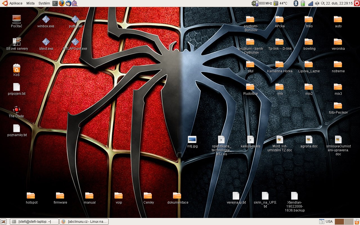
Task: Launch Pidgin from top panel icon
Action: [74, 3]
